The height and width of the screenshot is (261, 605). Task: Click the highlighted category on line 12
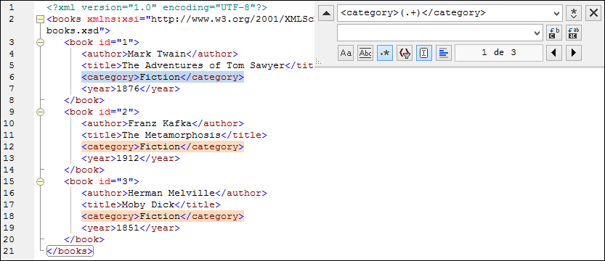pos(163,146)
